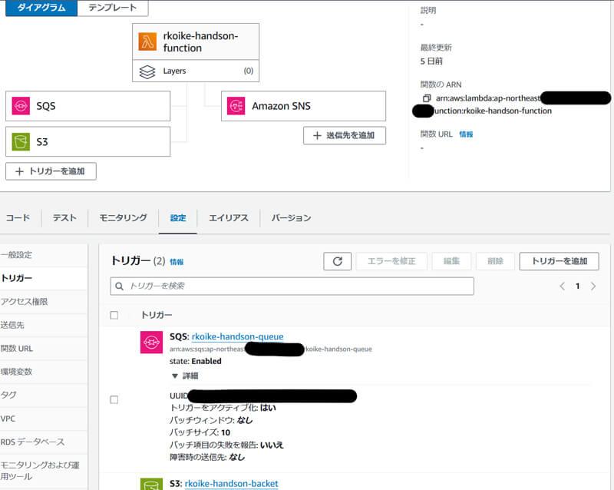Open the rkoike-handson-backet link
The image size is (614, 490).
pos(231,484)
